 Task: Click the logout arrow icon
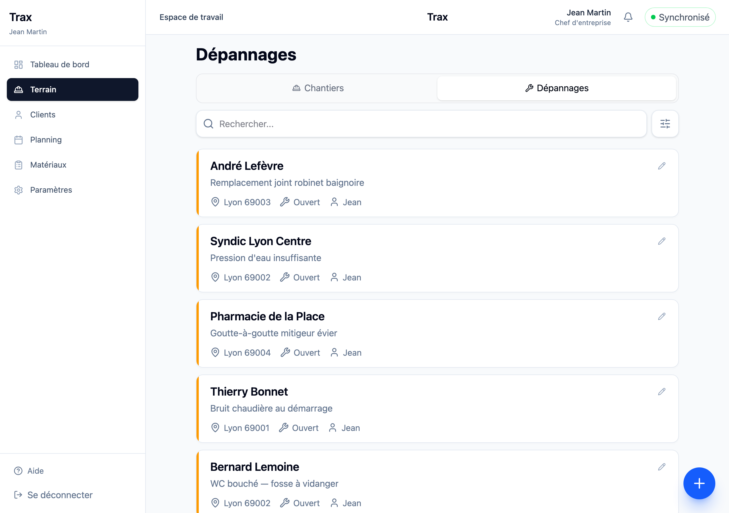tap(18, 495)
